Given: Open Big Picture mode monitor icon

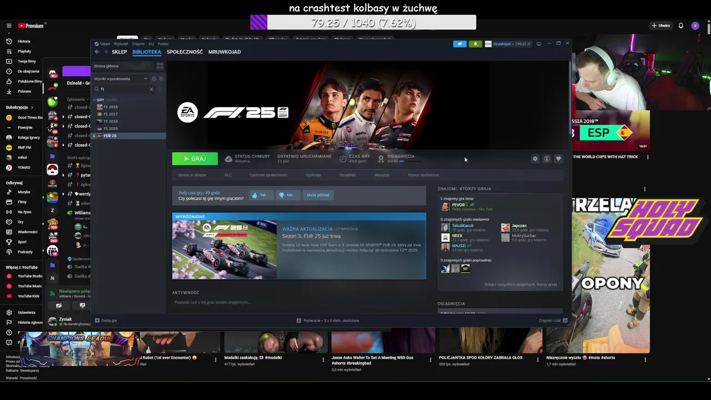Looking at the screenshot, I should coord(538,44).
